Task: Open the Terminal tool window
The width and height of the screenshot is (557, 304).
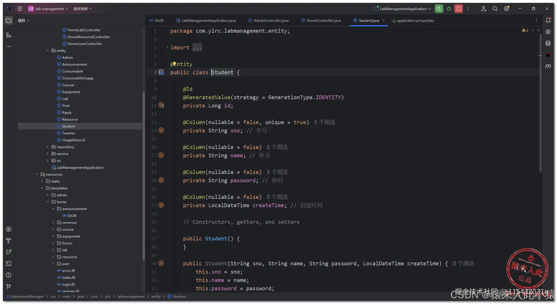Action: click(9, 264)
